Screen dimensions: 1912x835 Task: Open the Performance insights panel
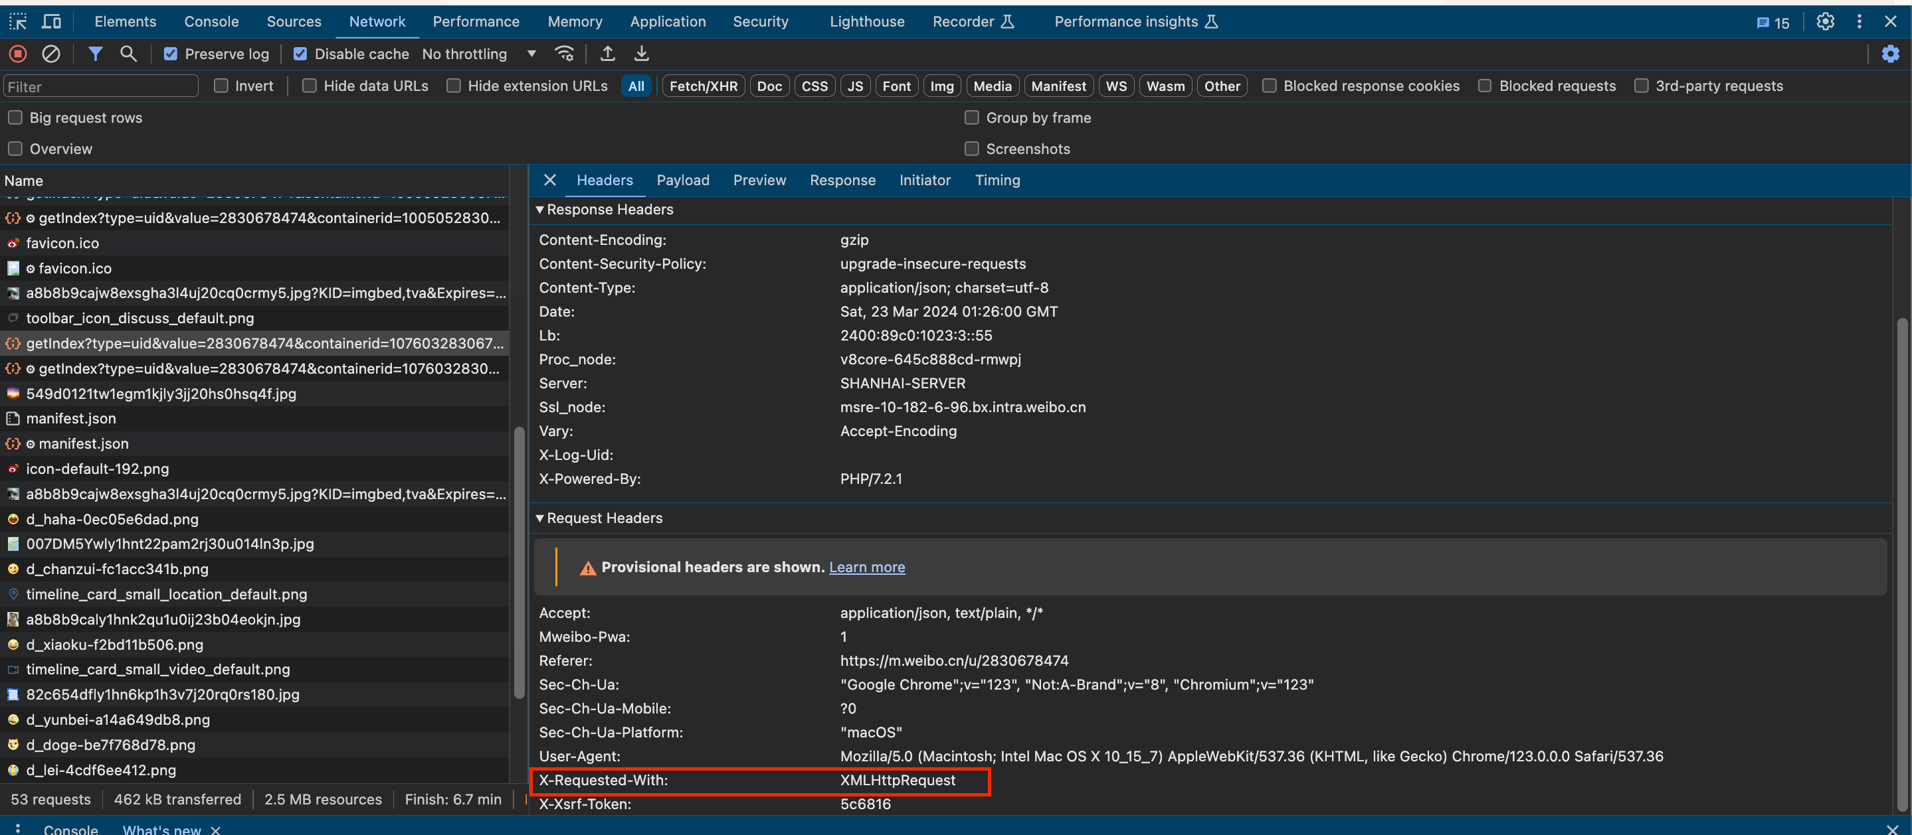tap(1135, 21)
